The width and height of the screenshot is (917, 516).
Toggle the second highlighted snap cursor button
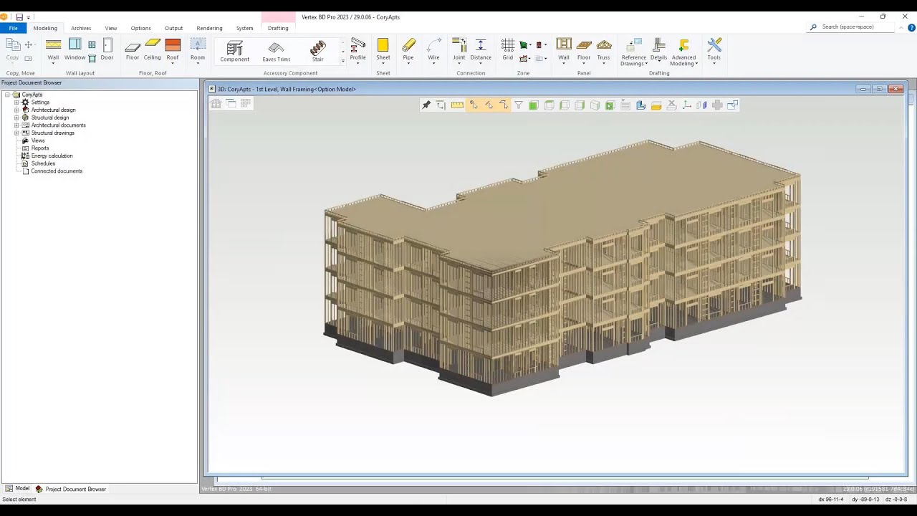(489, 105)
